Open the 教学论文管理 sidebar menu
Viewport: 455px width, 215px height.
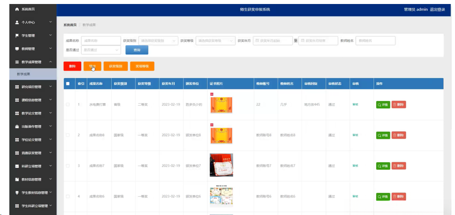[33, 113]
